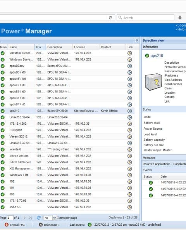This screenshot has height=230, width=186.
Task: Open link icon for epduEB / id0
Action: (x=130, y=92)
